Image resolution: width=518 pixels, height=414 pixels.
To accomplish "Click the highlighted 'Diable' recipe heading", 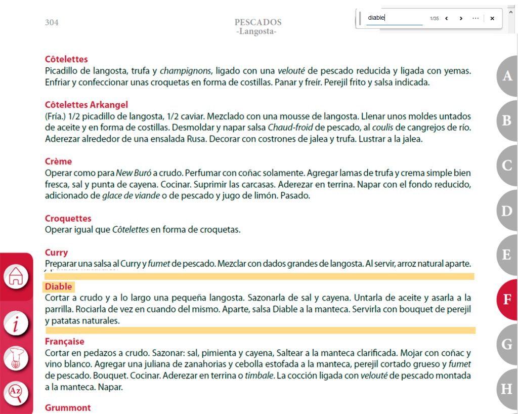I will 59,286.
